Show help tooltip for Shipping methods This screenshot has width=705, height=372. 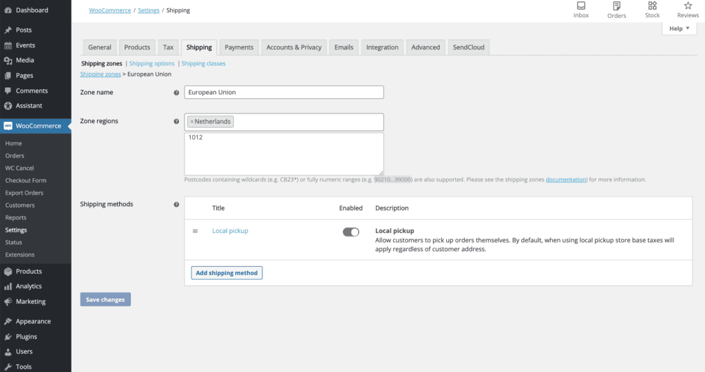click(x=176, y=204)
